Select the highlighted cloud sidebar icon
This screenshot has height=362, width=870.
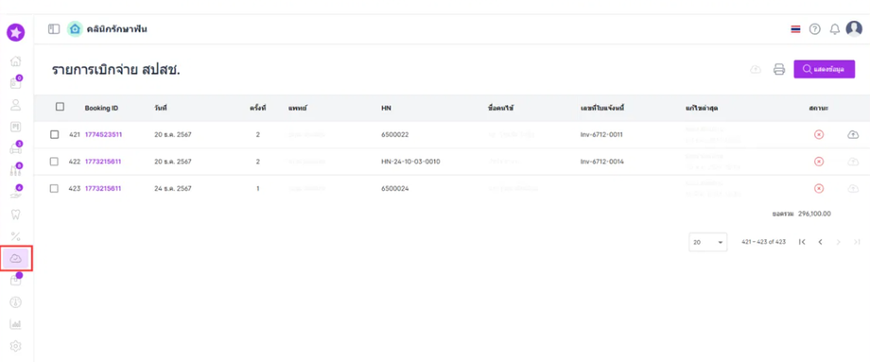click(x=16, y=258)
